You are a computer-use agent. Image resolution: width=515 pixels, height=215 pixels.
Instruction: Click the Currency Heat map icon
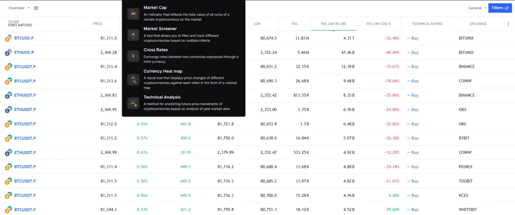coord(133,79)
